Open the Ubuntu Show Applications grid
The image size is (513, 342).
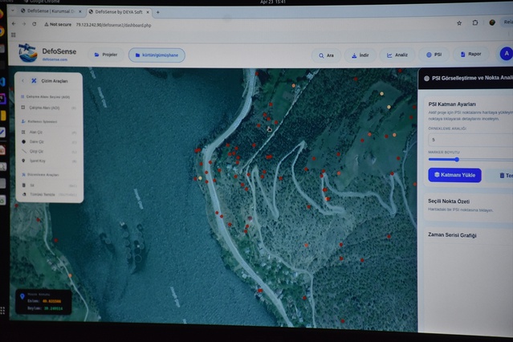pyautogui.click(x=2, y=310)
